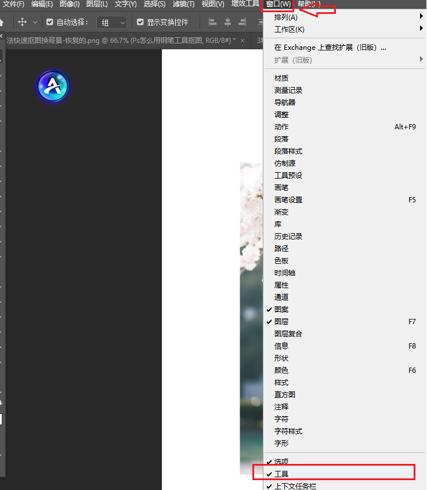Choose 历史记录 from the Window menu
427x490 pixels.
pyautogui.click(x=288, y=236)
